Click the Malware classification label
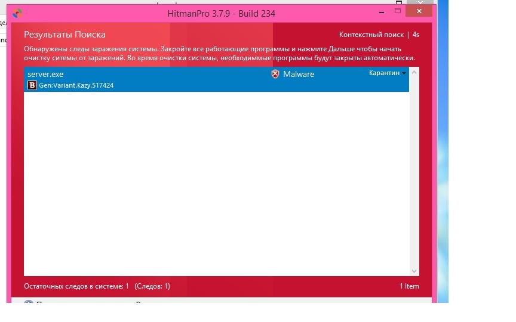The image size is (516, 322). 299,75
